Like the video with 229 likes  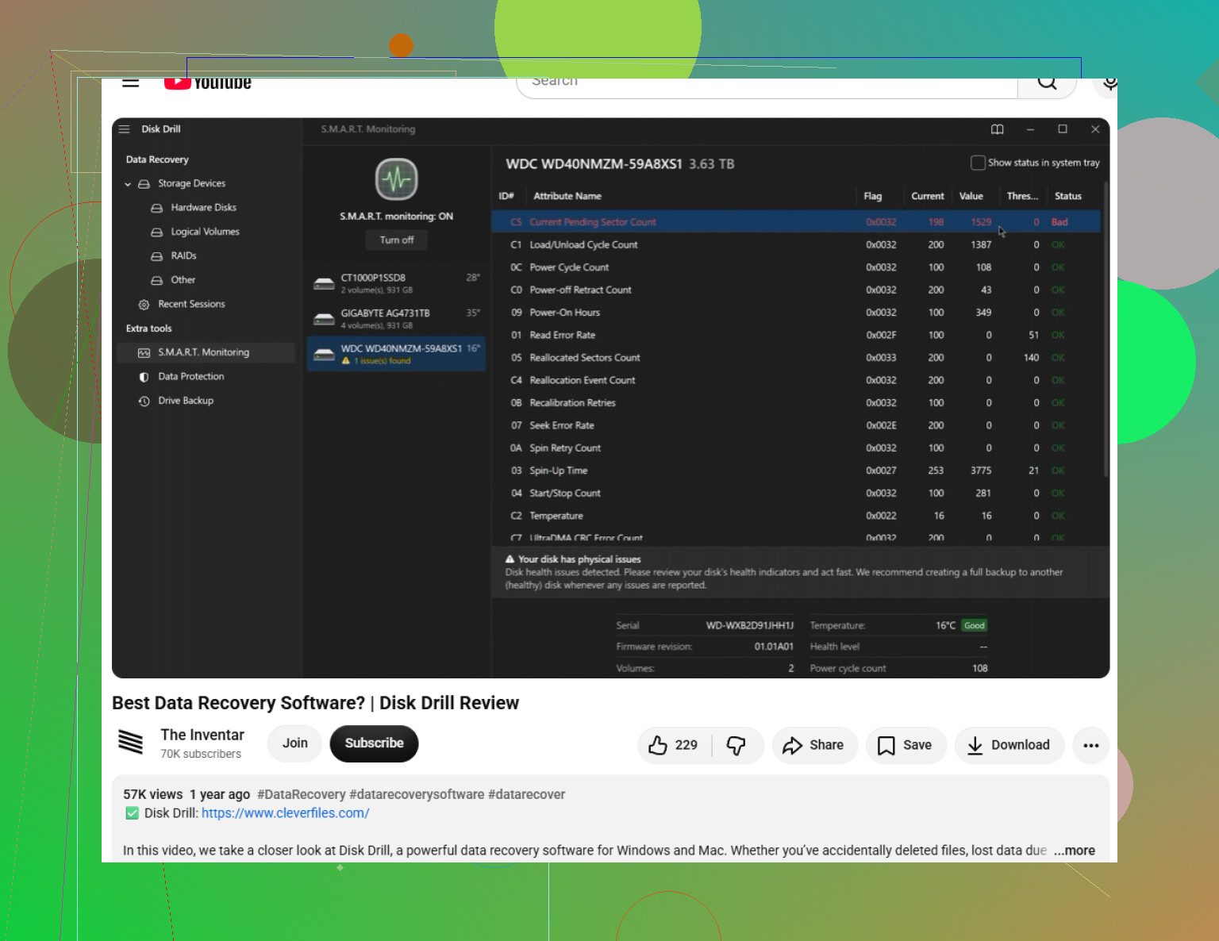(x=674, y=745)
